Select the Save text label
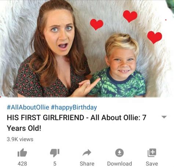Screen dimensions: 174x167 (152, 164)
